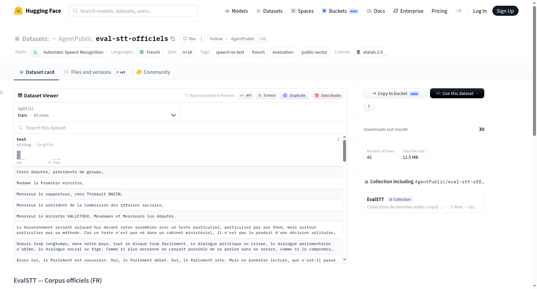Open the Buckets navigation item
537x289 pixels.
click(x=340, y=11)
